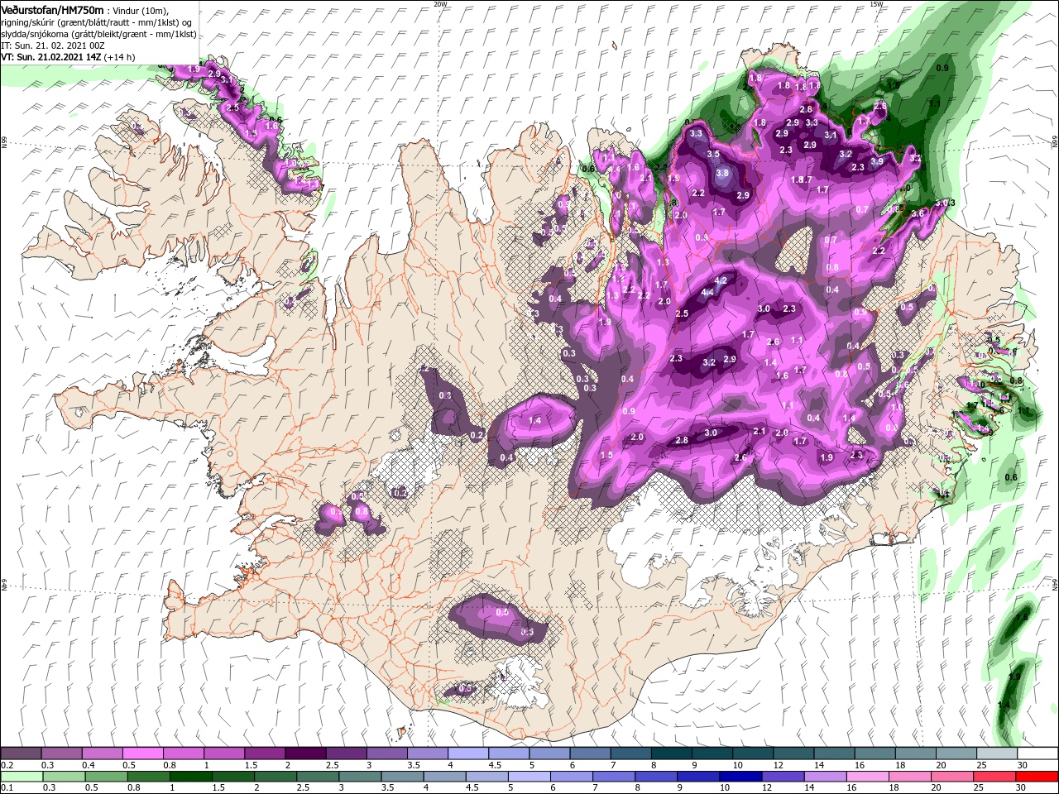Screen dimensions: 1059x794
Task: Click the darkest purple swatch between 2 and 2.5
Action: [305, 753]
